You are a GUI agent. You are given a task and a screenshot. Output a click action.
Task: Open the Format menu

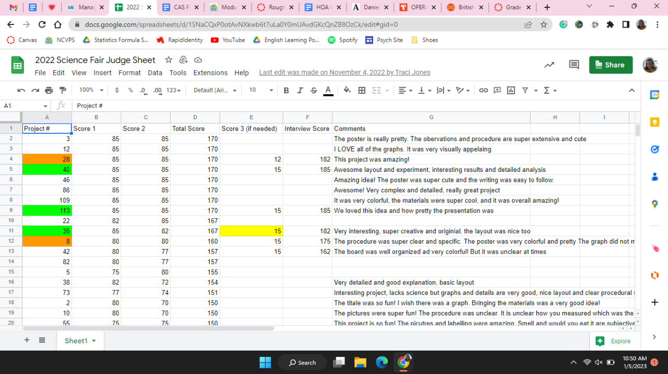[x=129, y=73]
